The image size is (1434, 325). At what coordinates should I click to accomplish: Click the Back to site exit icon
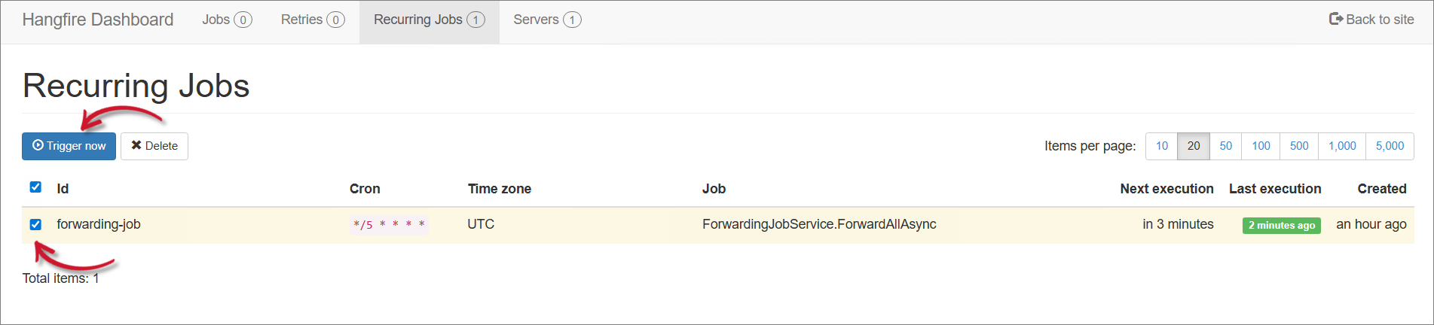1336,20
